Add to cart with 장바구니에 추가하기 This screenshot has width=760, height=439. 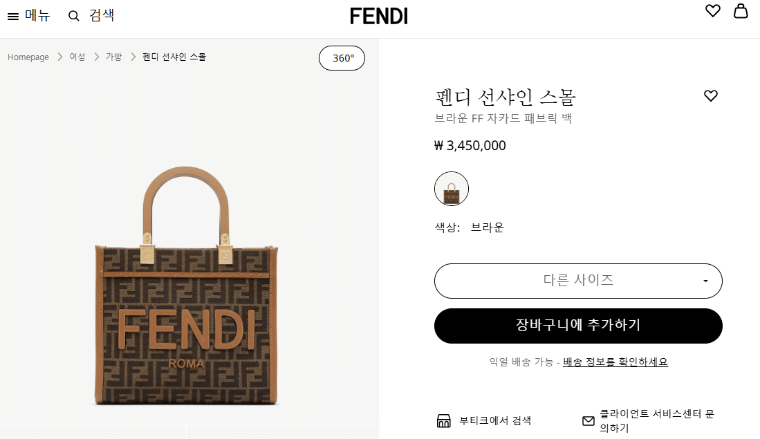(578, 326)
